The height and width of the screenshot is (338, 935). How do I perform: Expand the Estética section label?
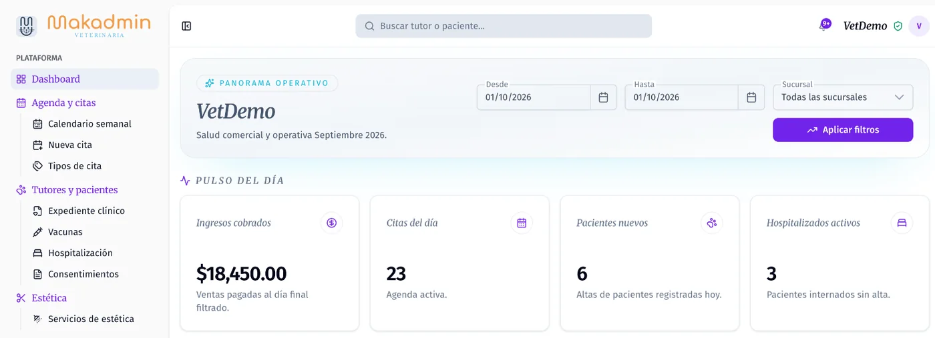49,298
